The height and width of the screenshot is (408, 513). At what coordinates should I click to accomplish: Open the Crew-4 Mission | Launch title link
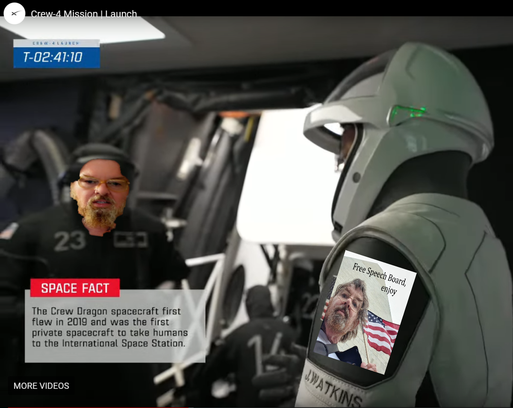click(84, 14)
